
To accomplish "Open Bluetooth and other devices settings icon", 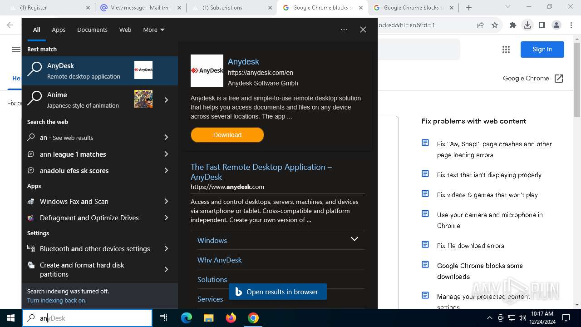I will coord(31,248).
